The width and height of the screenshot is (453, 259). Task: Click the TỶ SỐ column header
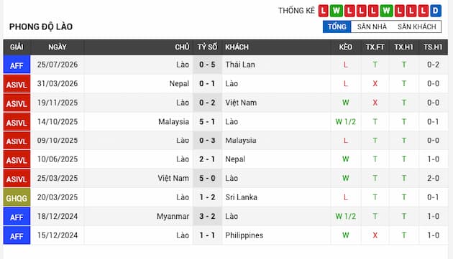point(207,47)
